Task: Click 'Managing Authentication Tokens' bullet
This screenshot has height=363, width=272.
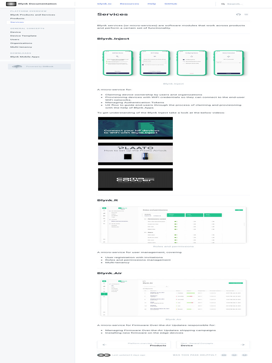Action: (135, 102)
